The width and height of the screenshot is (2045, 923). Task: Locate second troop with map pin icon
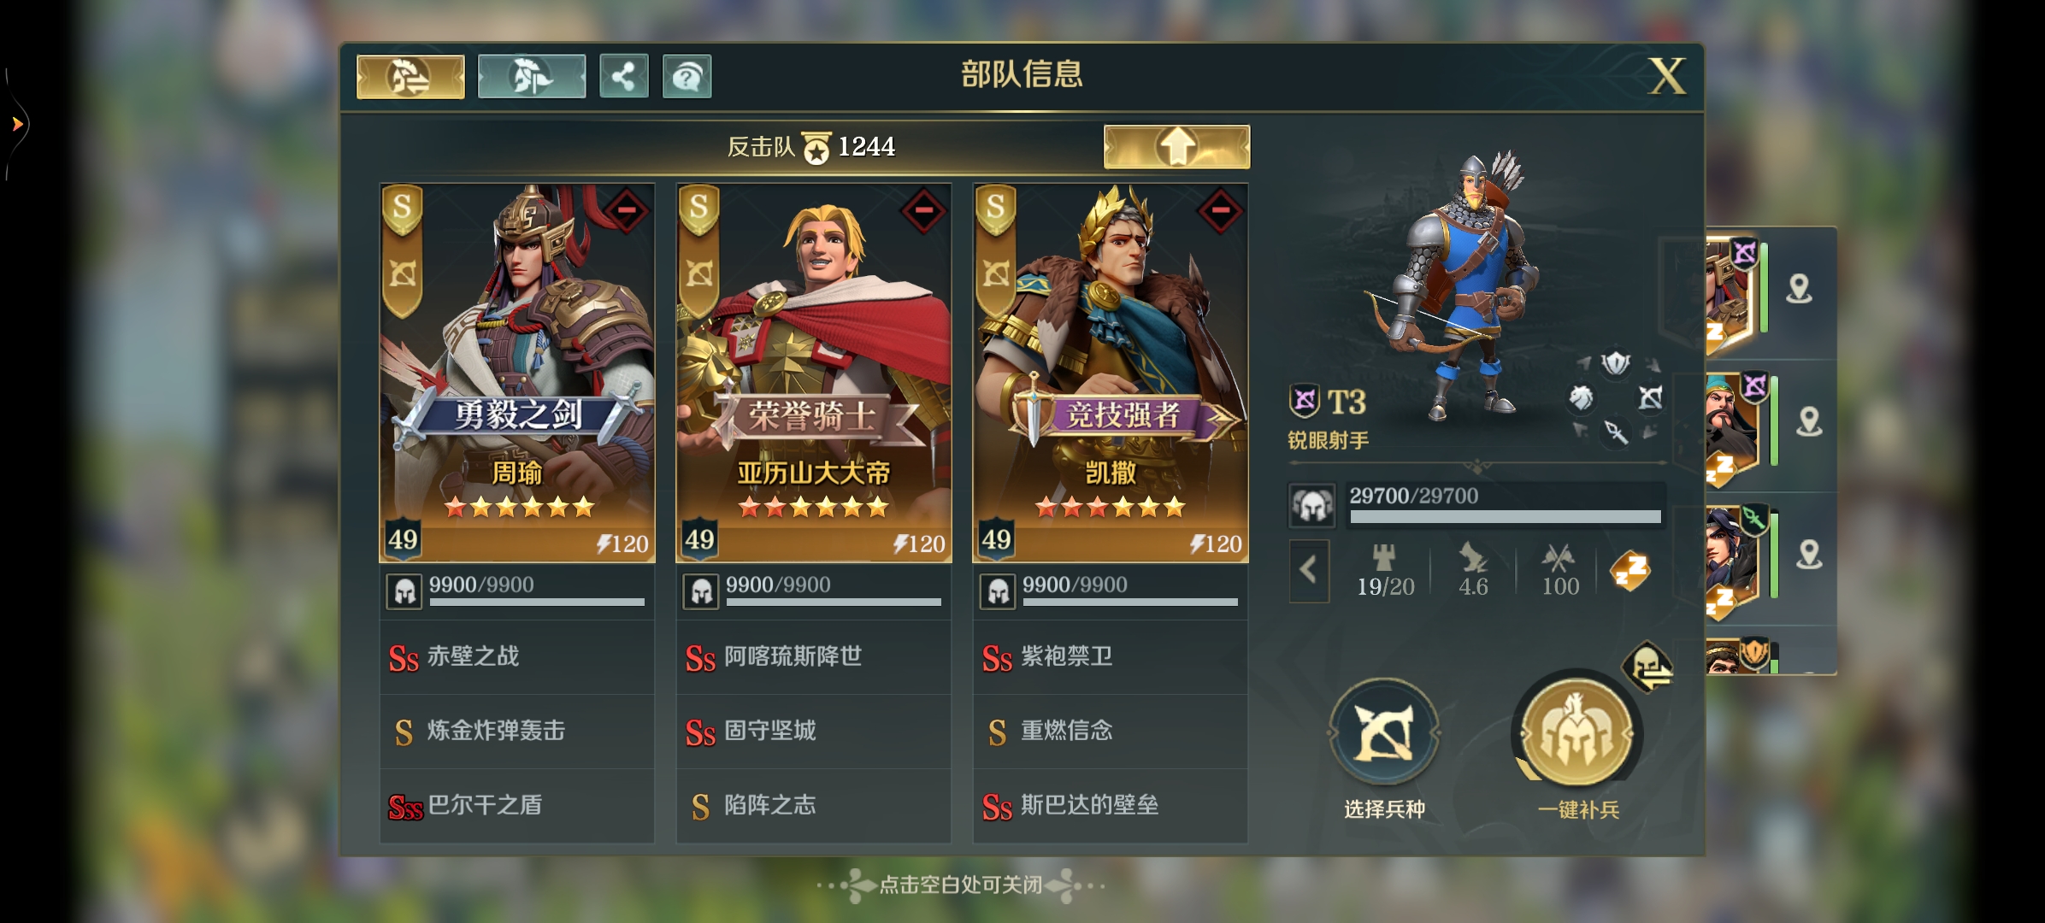pyautogui.click(x=1808, y=421)
